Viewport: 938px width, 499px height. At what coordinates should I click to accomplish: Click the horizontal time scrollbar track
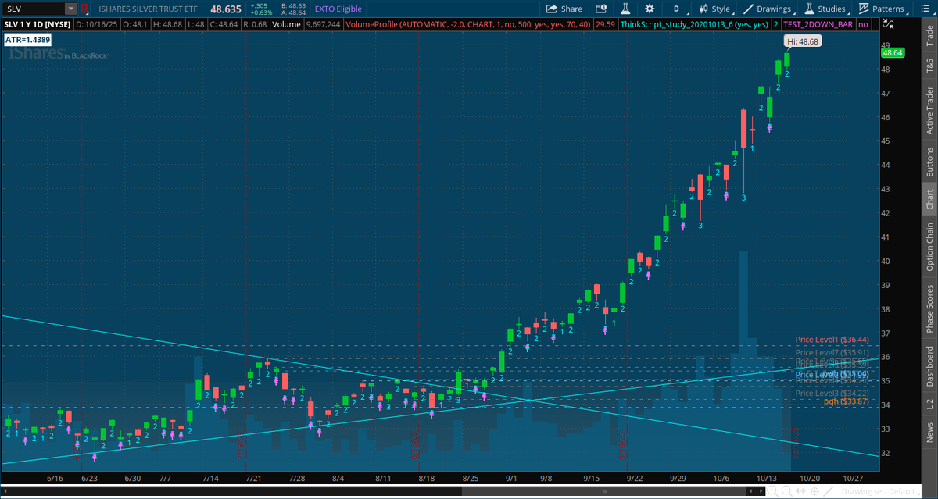click(372, 491)
